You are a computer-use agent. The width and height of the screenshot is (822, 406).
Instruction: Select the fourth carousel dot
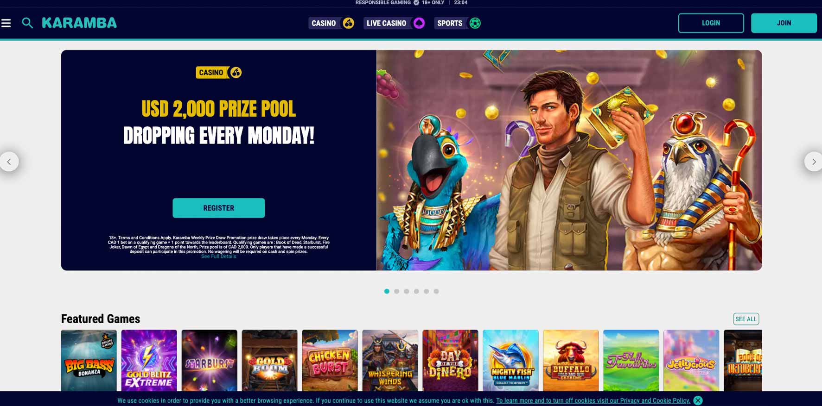(416, 291)
